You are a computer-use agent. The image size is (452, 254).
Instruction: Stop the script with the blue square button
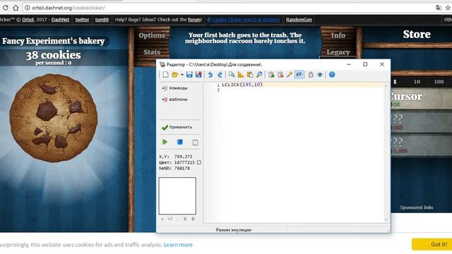(x=180, y=142)
